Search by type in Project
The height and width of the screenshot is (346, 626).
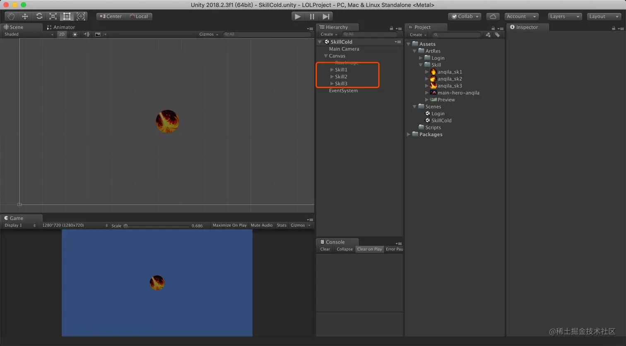[x=488, y=35]
